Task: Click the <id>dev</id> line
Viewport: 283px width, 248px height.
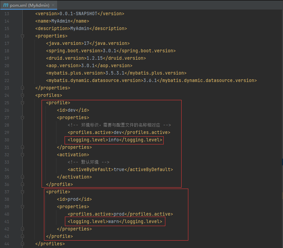Action: click(73, 110)
